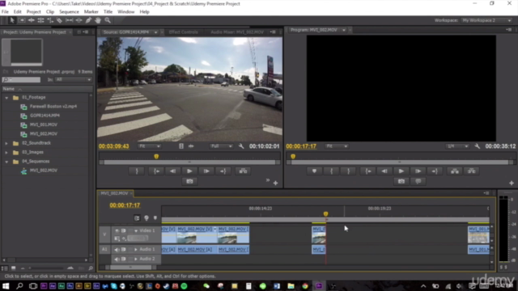Step forward one frame in Source monitor
518x291 pixels.
206,171
